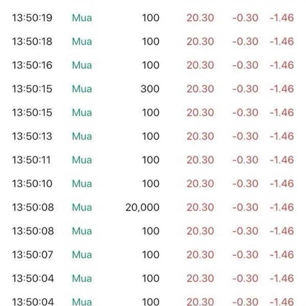Select the 13:50:10 order row

(153, 184)
